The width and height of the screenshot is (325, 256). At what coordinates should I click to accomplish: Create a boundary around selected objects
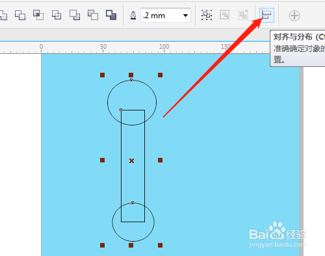[x=111, y=15]
